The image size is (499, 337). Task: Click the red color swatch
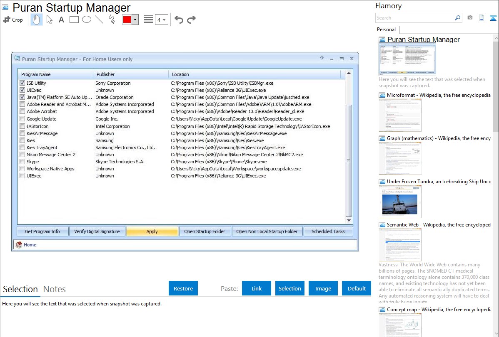pos(127,20)
